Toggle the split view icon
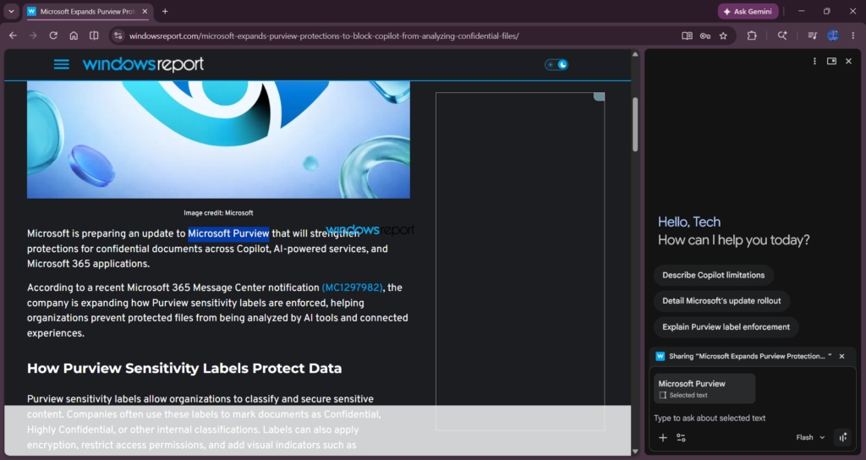This screenshot has width=866, height=460. tap(94, 36)
